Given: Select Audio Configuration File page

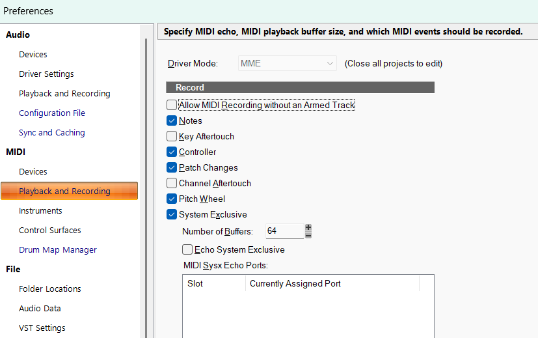Looking at the screenshot, I should pyautogui.click(x=52, y=113).
